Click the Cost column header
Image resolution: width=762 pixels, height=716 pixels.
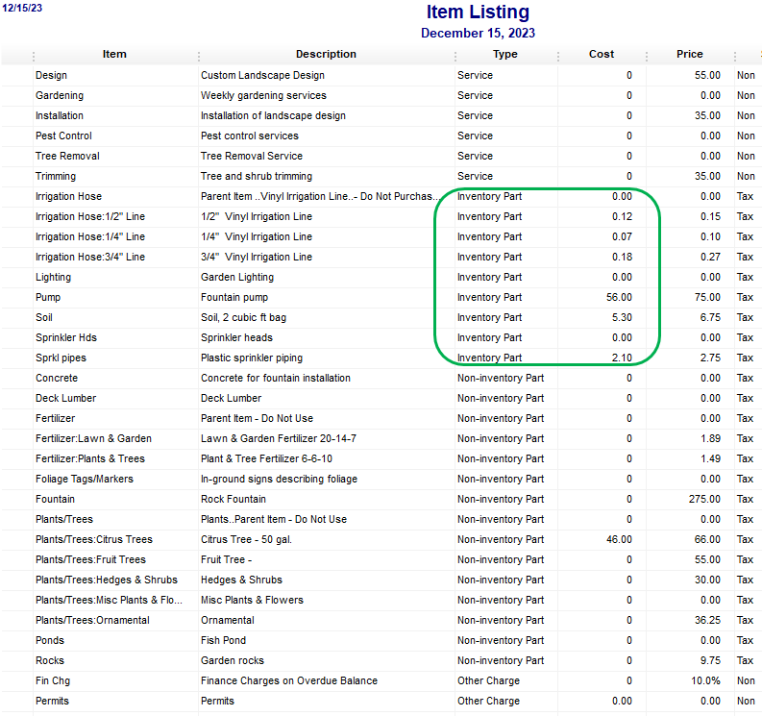pos(602,54)
